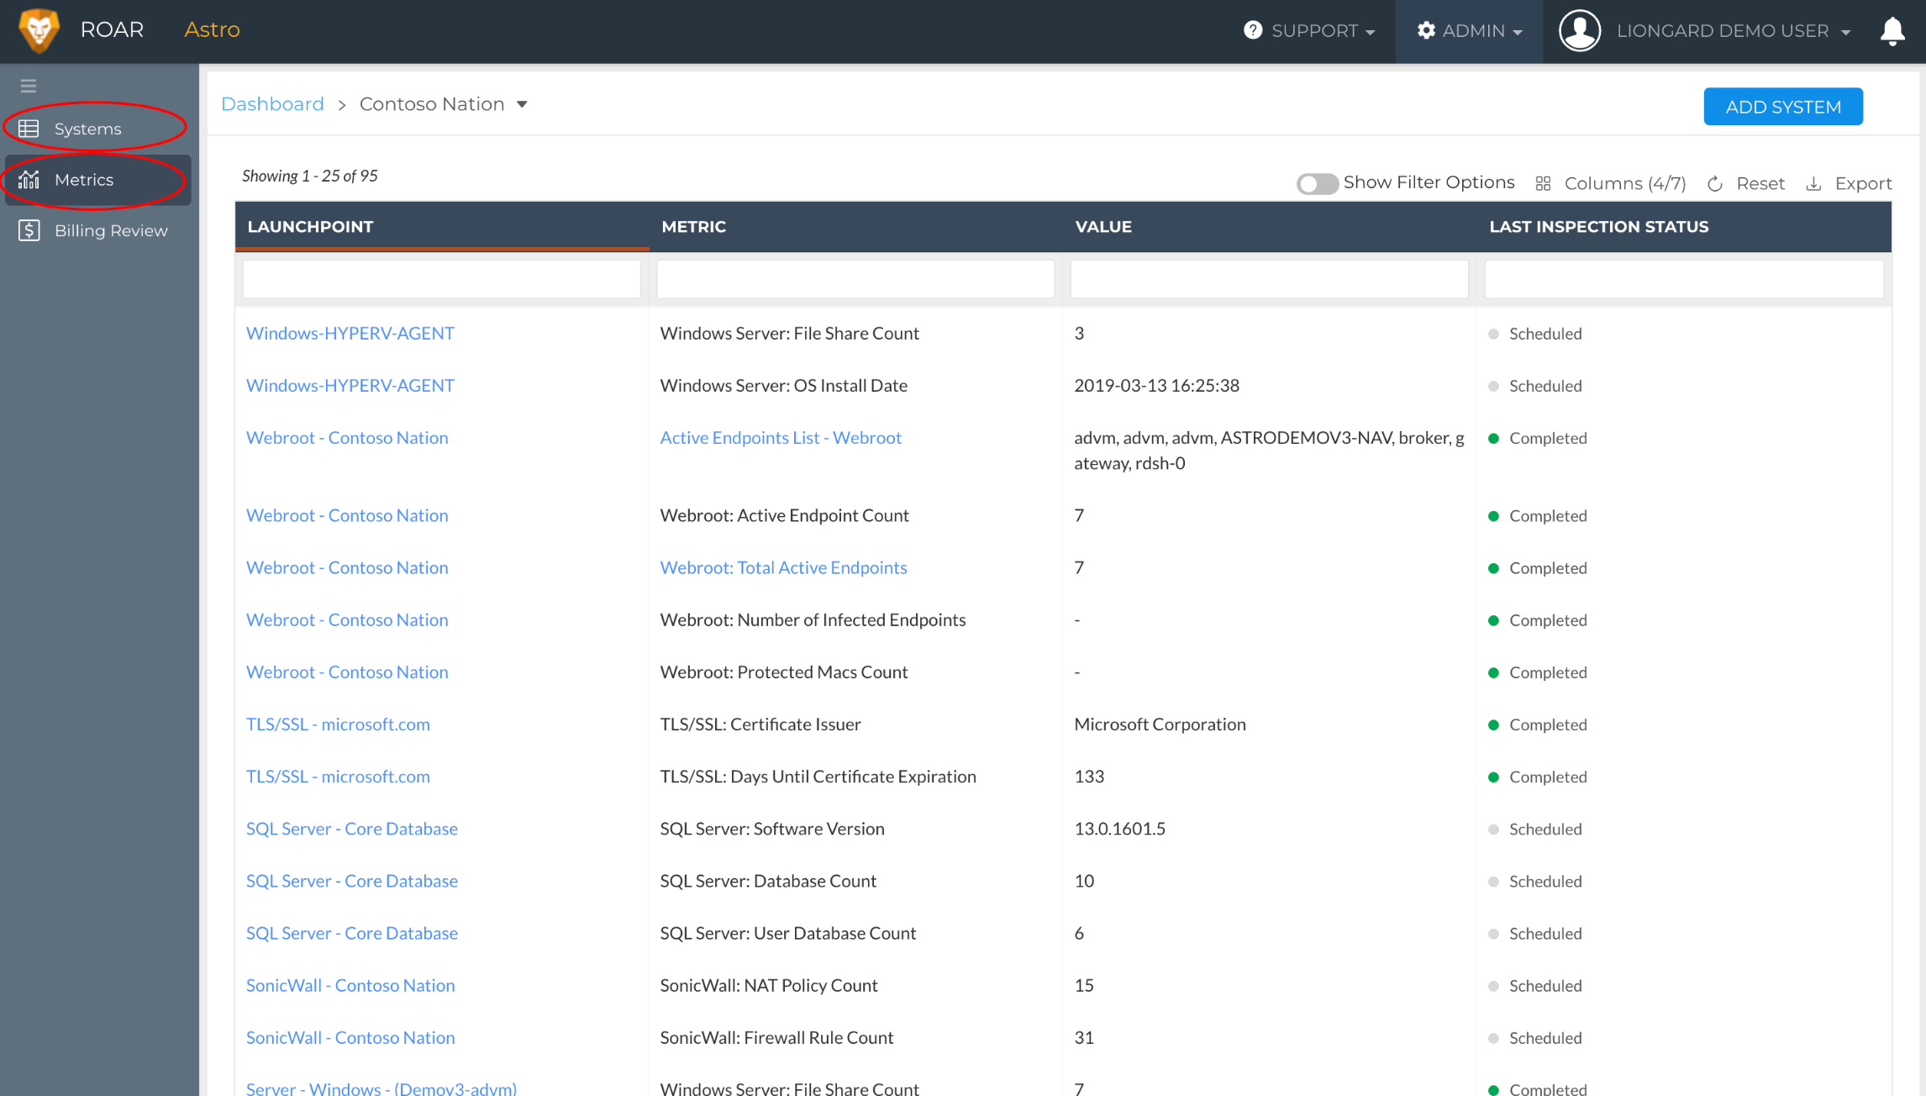Open SonicWall - Contoso Nation in Firewall Rule row

click(350, 1037)
